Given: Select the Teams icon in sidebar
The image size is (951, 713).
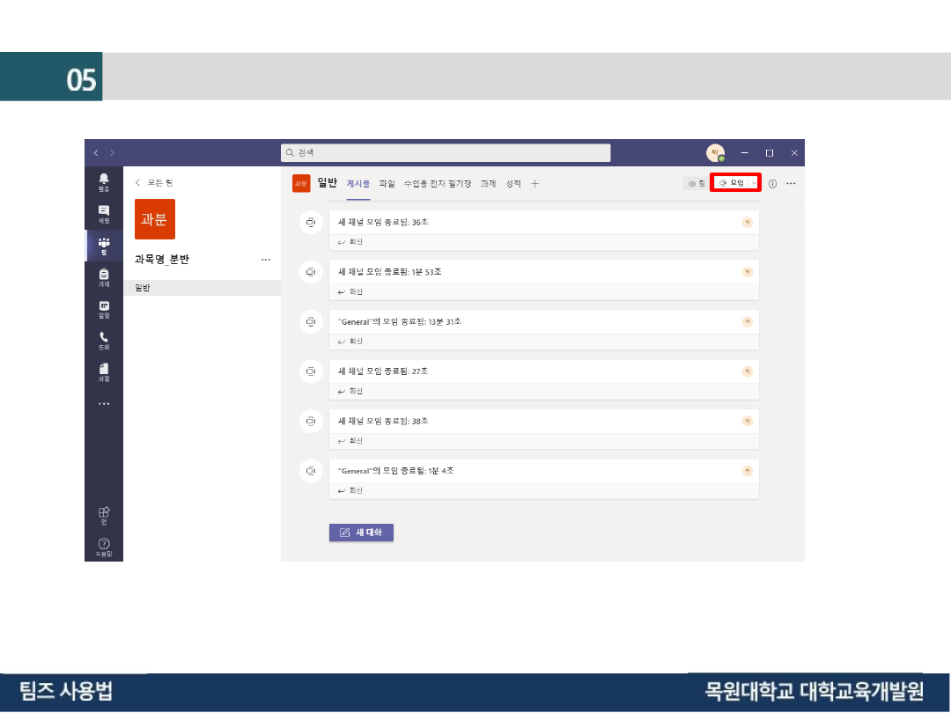Looking at the screenshot, I should 104,246.
